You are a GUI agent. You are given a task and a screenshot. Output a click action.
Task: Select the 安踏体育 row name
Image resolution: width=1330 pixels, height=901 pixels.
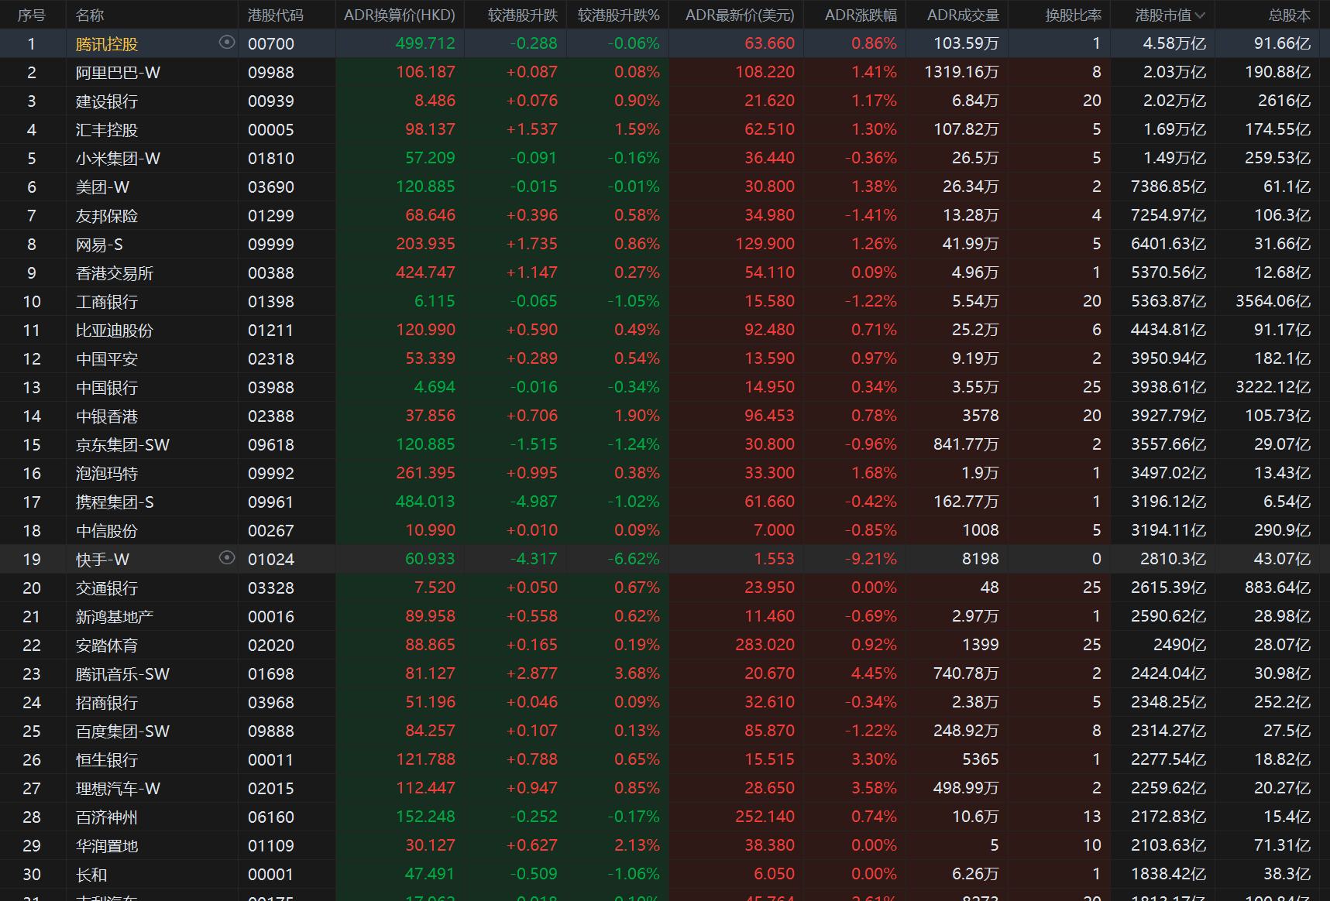coord(107,646)
